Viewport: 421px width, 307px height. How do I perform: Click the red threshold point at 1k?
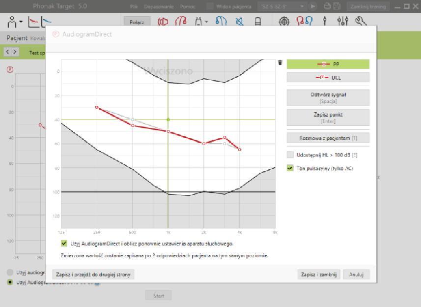click(168, 132)
